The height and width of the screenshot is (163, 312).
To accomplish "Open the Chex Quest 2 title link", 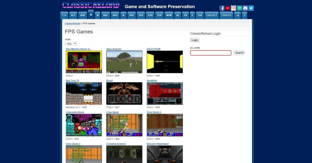I will 154,112.
